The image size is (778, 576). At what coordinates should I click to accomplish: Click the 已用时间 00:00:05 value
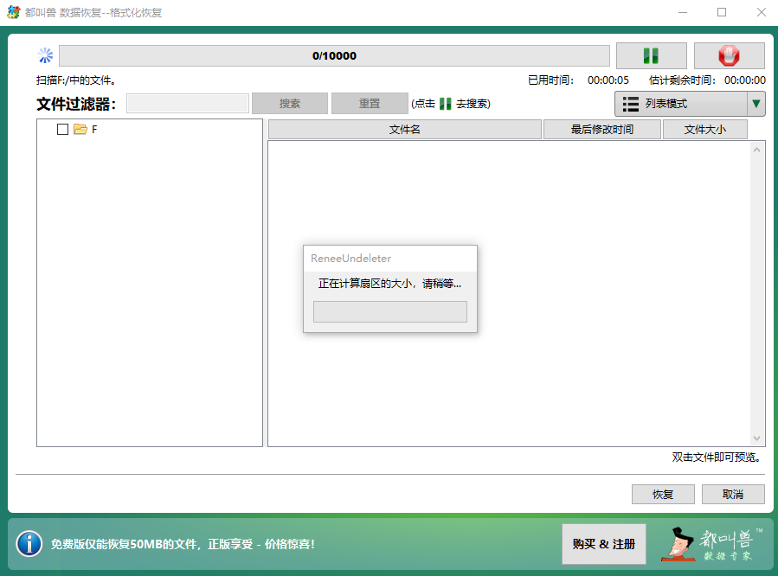[x=608, y=80]
